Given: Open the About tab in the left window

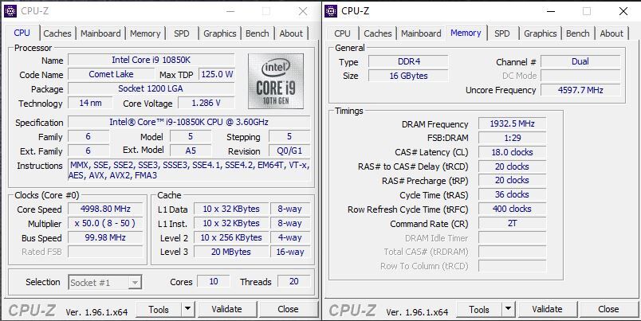Looking at the screenshot, I should click(x=291, y=33).
